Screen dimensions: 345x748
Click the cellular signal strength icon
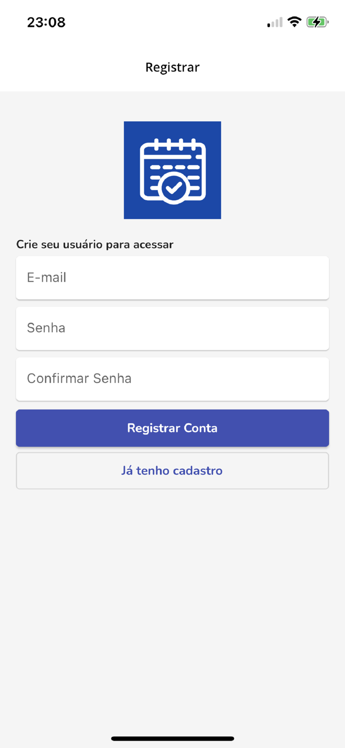[x=273, y=23]
